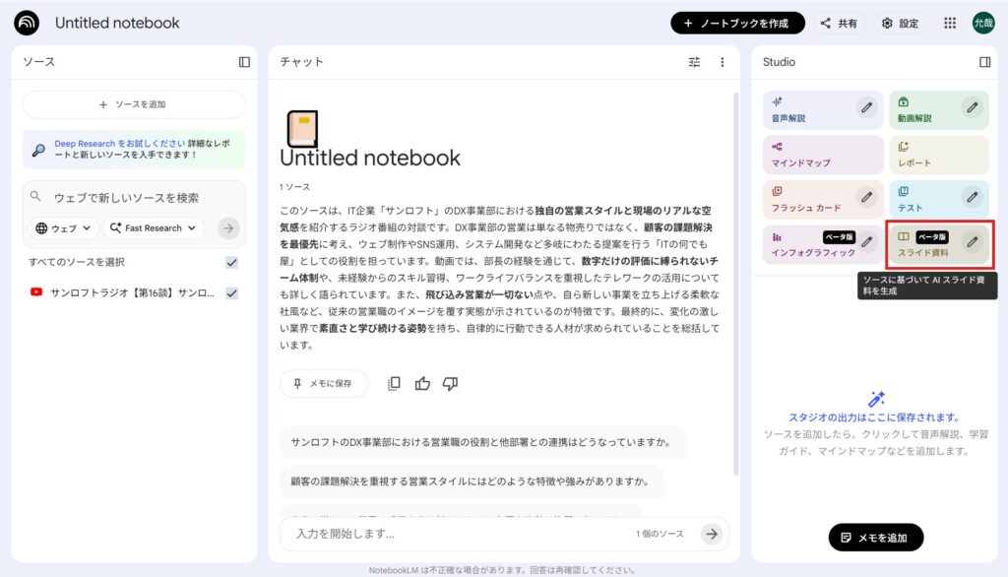Screen dimensions: 1008x577
Task: Uncheck the サンロフトラジオ source checkbox
Action: (x=231, y=292)
